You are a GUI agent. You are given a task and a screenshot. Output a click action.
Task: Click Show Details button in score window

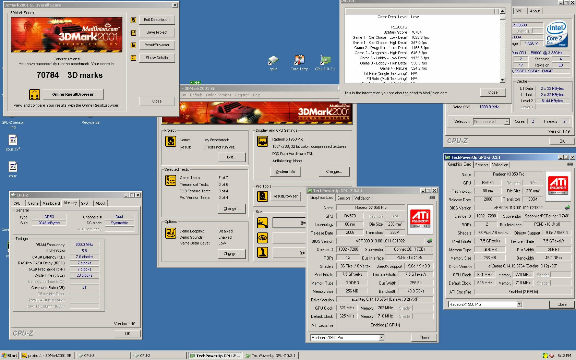click(x=157, y=58)
